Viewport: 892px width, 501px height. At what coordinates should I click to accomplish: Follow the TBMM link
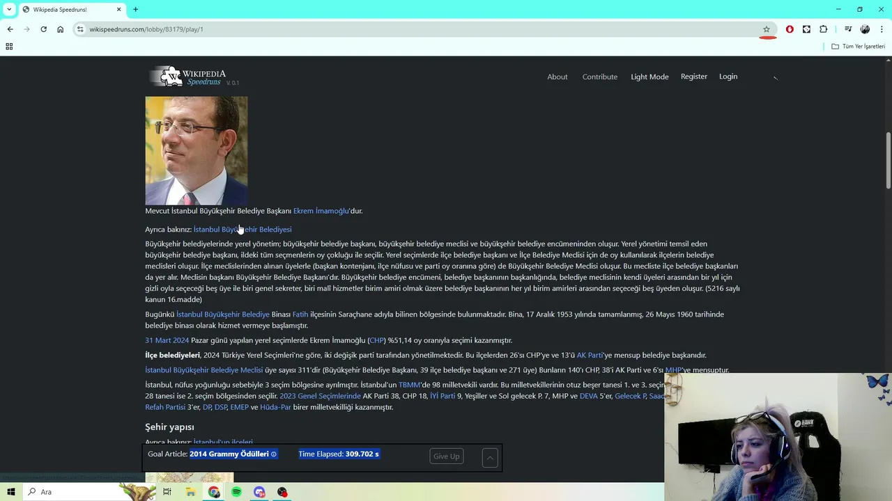(x=409, y=385)
